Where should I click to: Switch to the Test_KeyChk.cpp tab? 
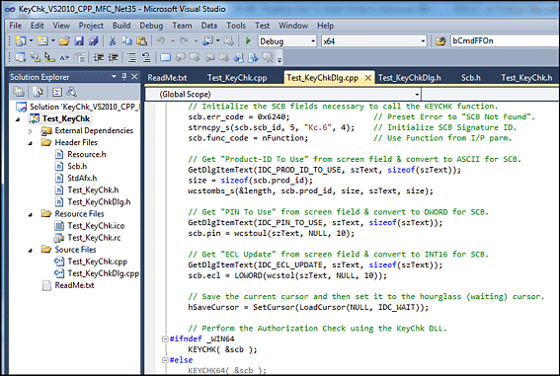[237, 77]
